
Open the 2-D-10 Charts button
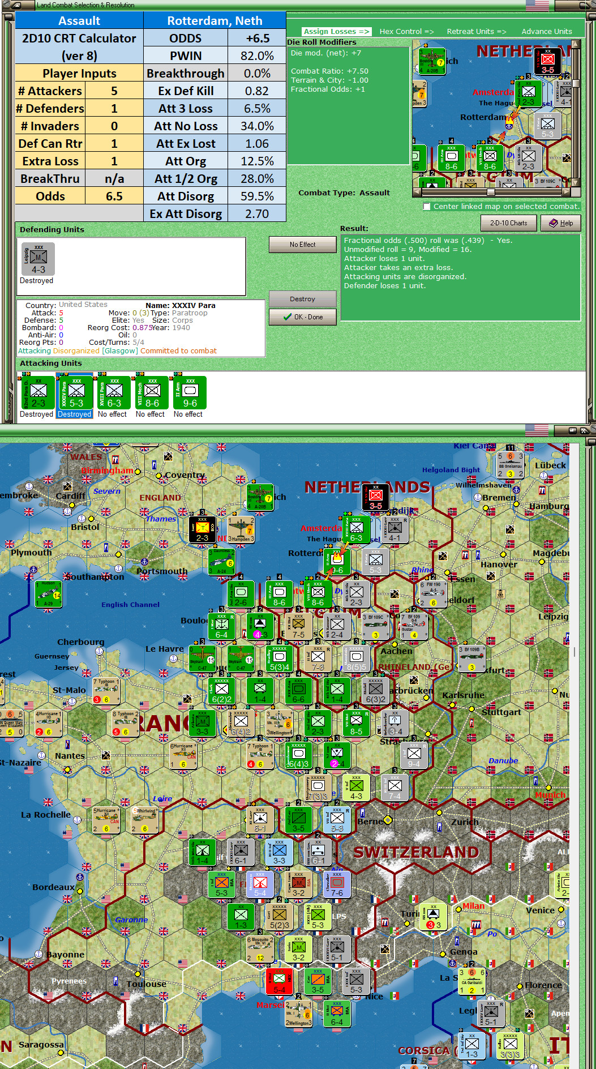tap(508, 223)
